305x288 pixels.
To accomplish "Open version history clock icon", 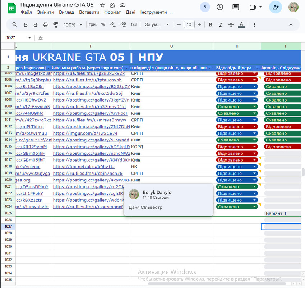I will click(x=220, y=7).
